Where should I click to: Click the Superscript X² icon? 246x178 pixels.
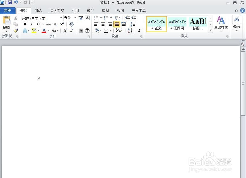point(62,24)
